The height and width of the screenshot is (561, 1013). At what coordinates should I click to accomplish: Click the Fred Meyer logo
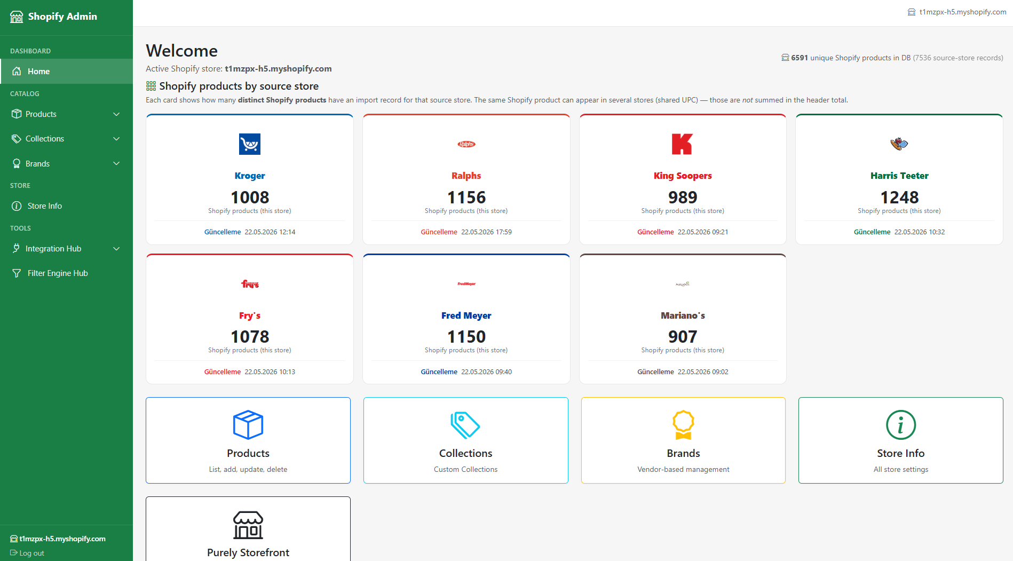click(466, 284)
